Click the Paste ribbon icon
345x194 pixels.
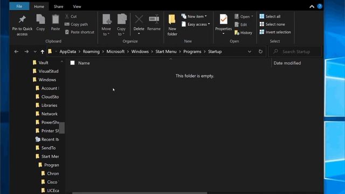[x=56, y=19]
